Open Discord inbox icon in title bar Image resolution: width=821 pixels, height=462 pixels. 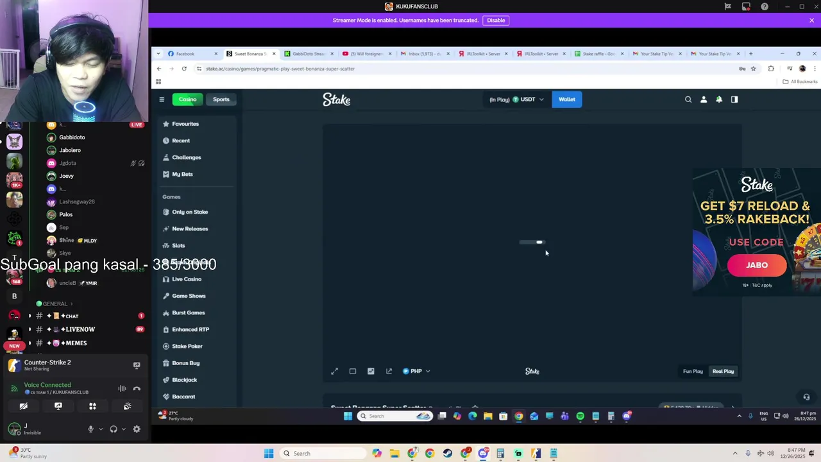pos(746,6)
